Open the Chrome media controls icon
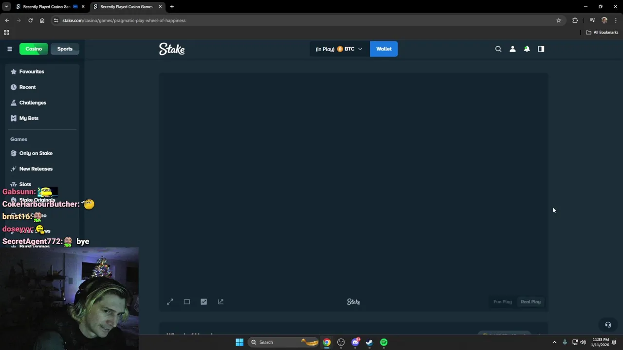The image size is (623, 350). (592, 20)
